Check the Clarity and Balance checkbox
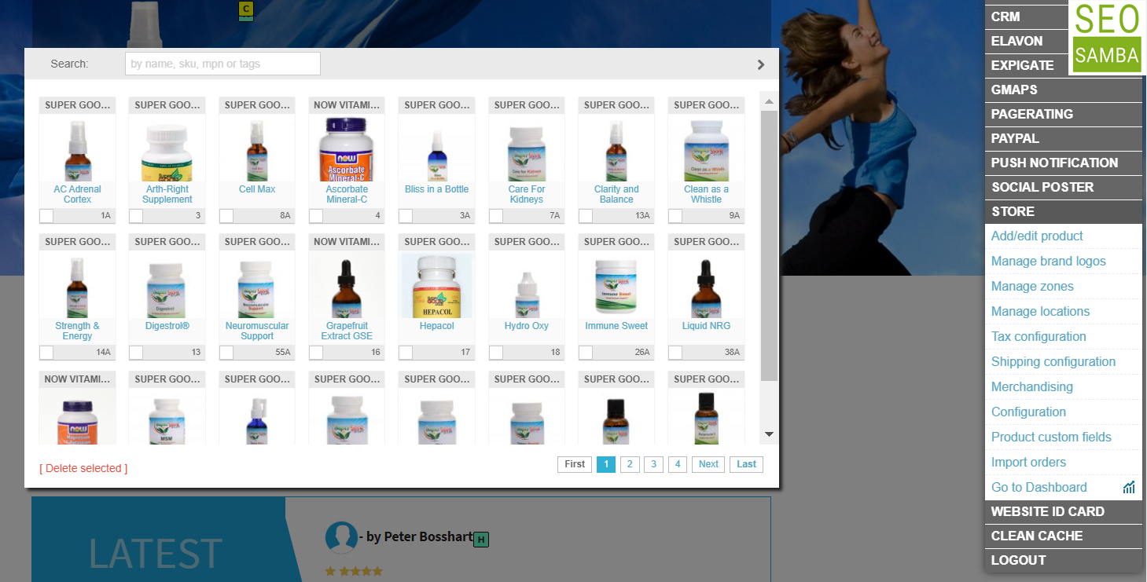1147x582 pixels. (586, 216)
